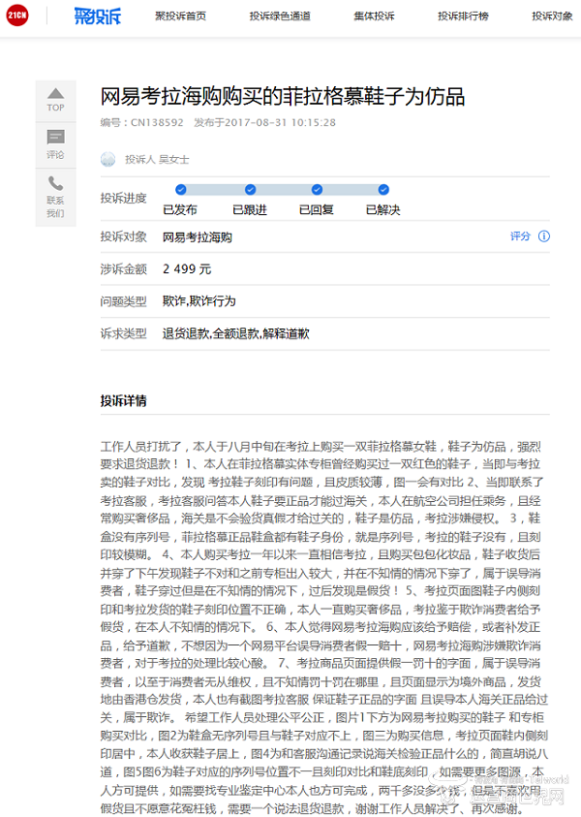
Task: Open the 投诉对象 navigation item
Action: pyautogui.click(x=552, y=16)
